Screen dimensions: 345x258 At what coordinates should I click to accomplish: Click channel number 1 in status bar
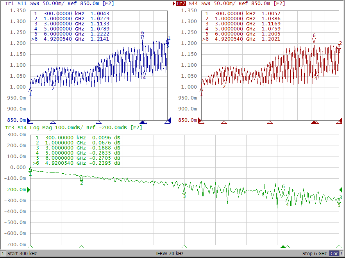[x=3, y=254]
